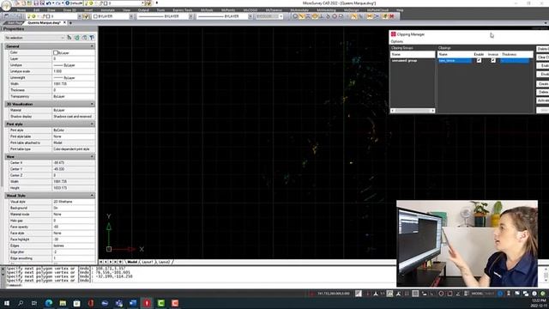Open the Draw ribbon tab
The image size is (549, 309).
click(51, 10)
